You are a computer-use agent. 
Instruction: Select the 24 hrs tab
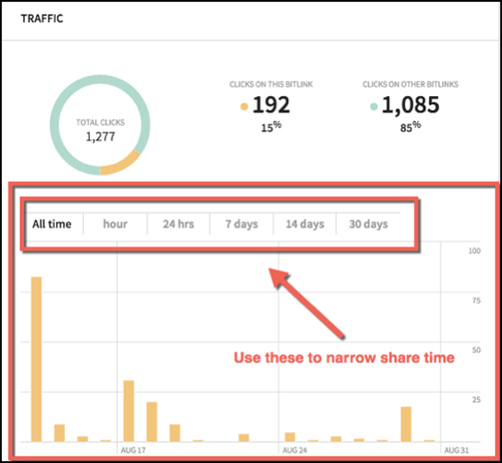(178, 224)
